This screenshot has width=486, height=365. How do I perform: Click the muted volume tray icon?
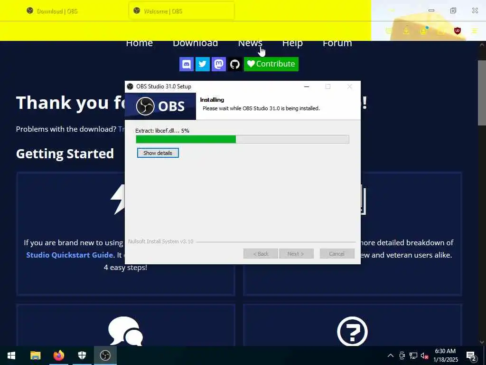pyautogui.click(x=424, y=355)
